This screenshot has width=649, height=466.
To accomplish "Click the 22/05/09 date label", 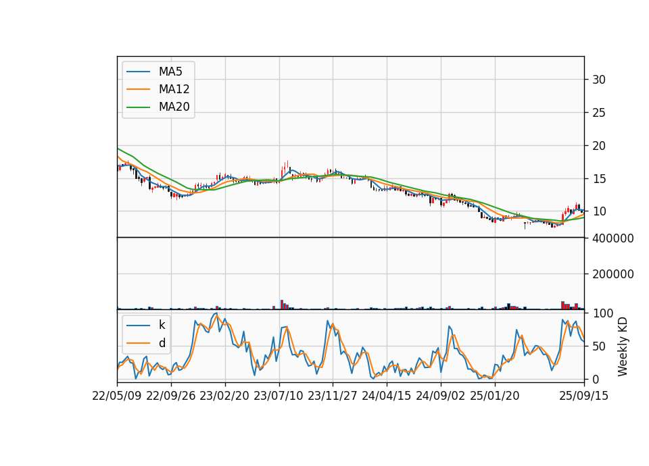I will (x=117, y=396).
